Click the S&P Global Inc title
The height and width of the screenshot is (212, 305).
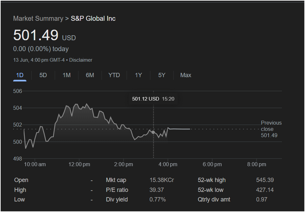(93, 18)
